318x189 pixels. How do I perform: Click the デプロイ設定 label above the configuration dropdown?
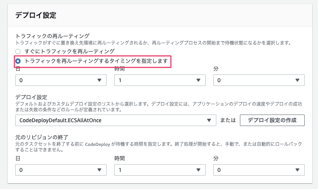click(31, 97)
